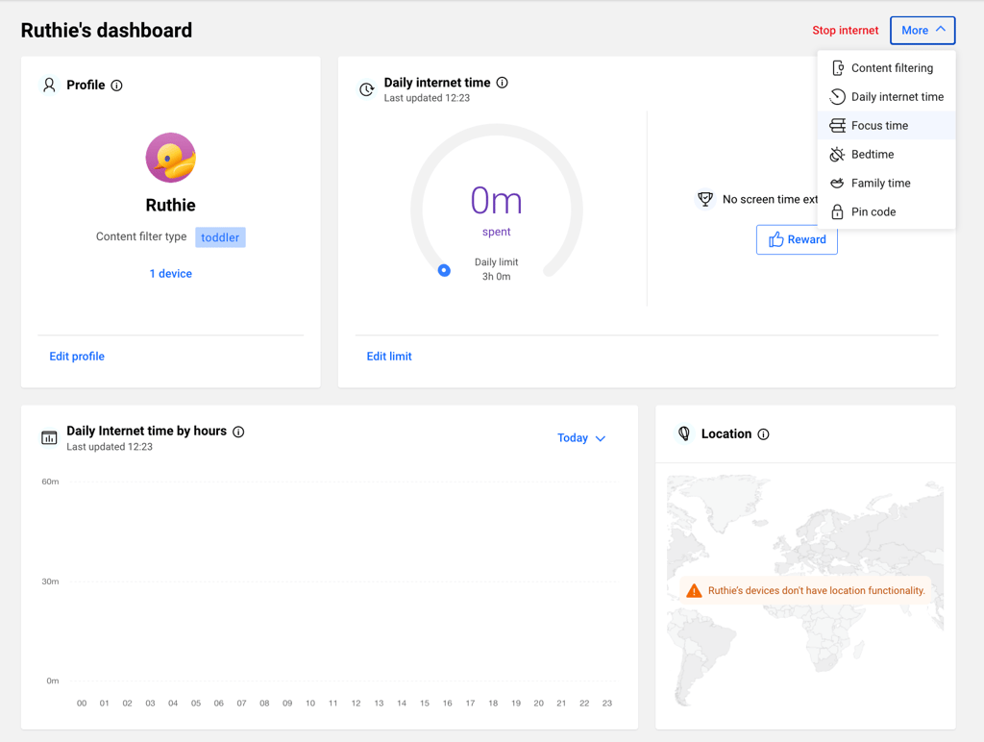
Task: Open Edit profile link
Action: click(x=77, y=356)
